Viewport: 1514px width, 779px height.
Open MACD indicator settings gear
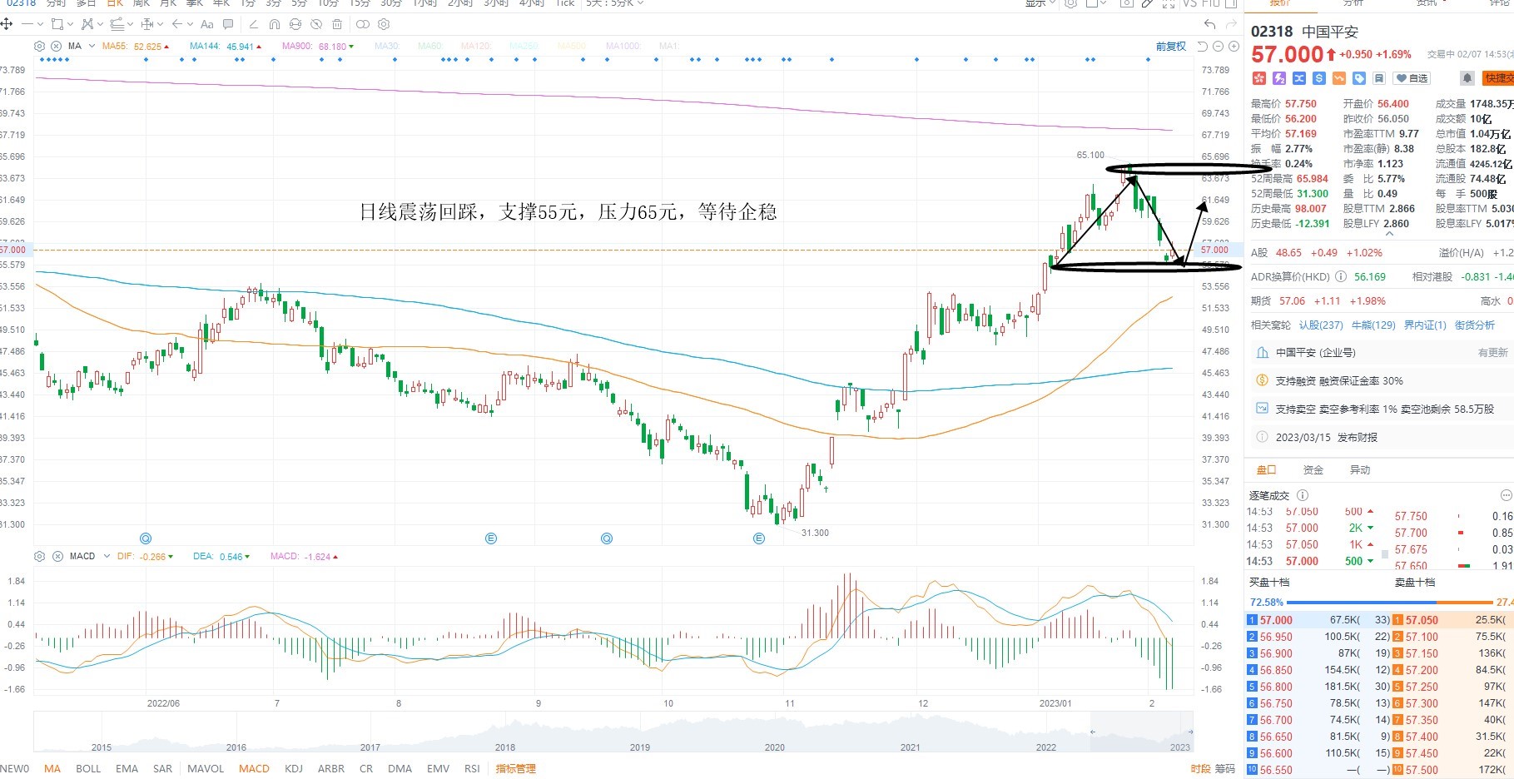[x=39, y=556]
